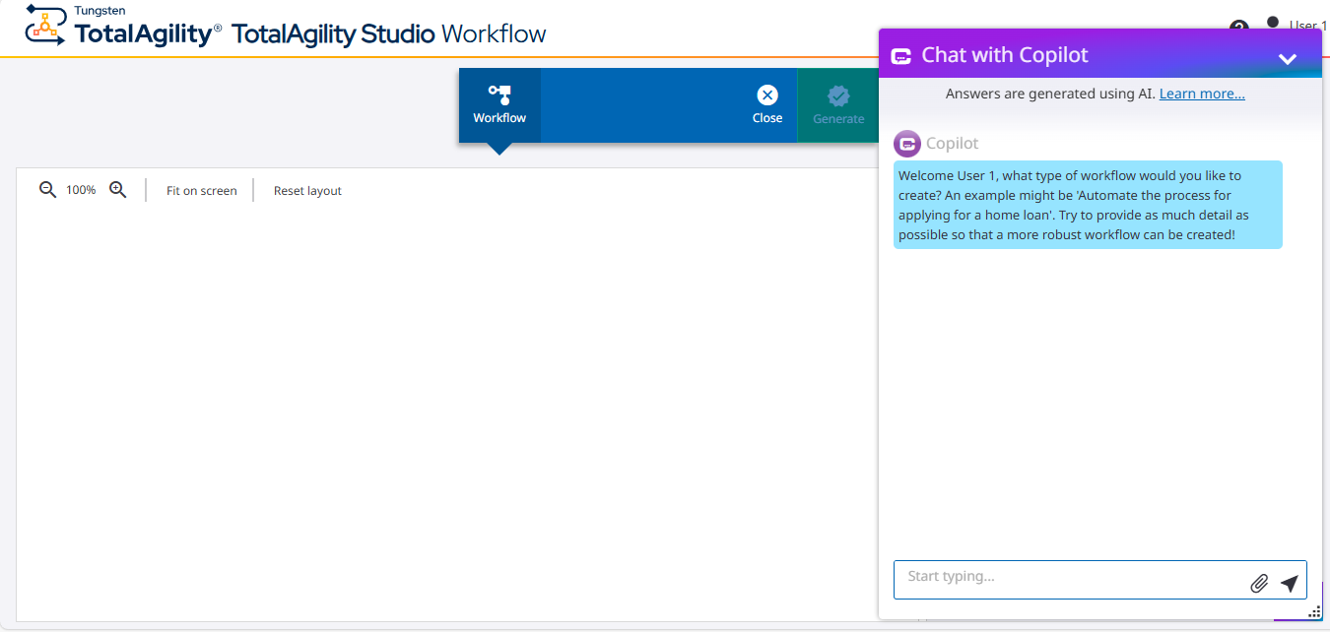Viewport: 1330px width, 632px height.
Task: Click the Close icon on the Workflow toolbar
Action: pyautogui.click(x=767, y=95)
